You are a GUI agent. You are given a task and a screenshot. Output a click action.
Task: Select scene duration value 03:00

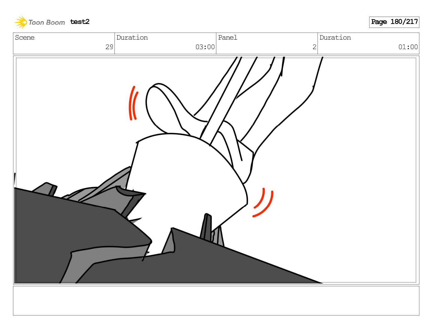point(205,47)
